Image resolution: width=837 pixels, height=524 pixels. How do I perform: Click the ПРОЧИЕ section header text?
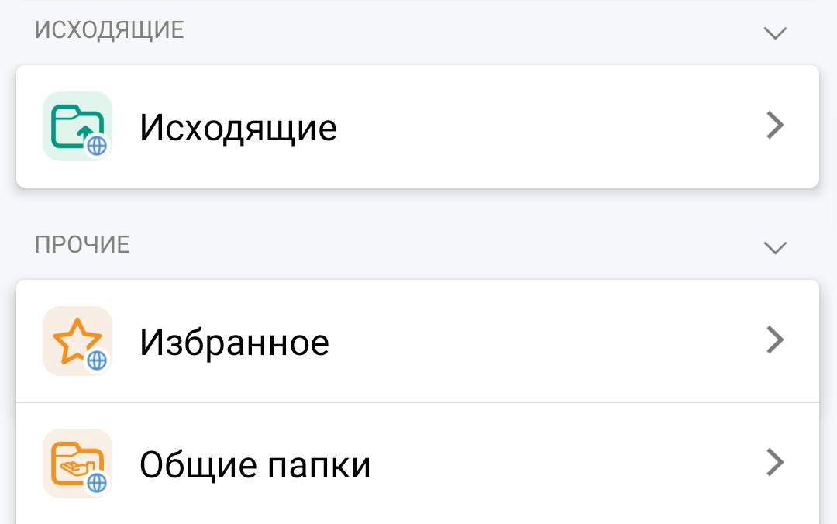point(82,245)
